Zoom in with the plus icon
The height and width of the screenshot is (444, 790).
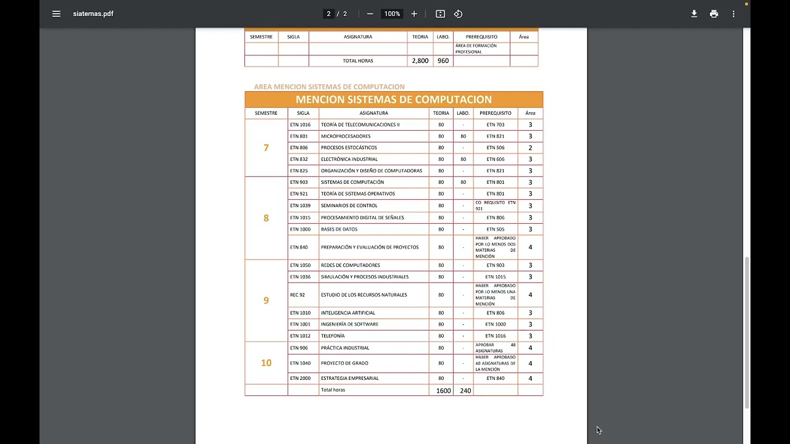(x=414, y=14)
